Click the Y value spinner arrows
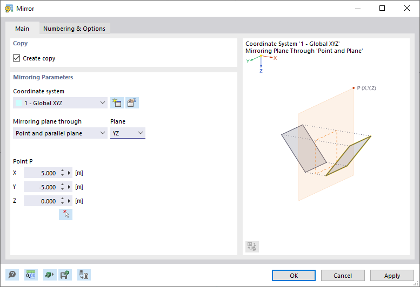 coord(62,187)
